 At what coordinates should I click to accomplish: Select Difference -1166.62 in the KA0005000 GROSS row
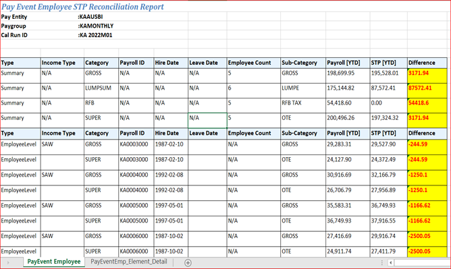(x=427, y=208)
